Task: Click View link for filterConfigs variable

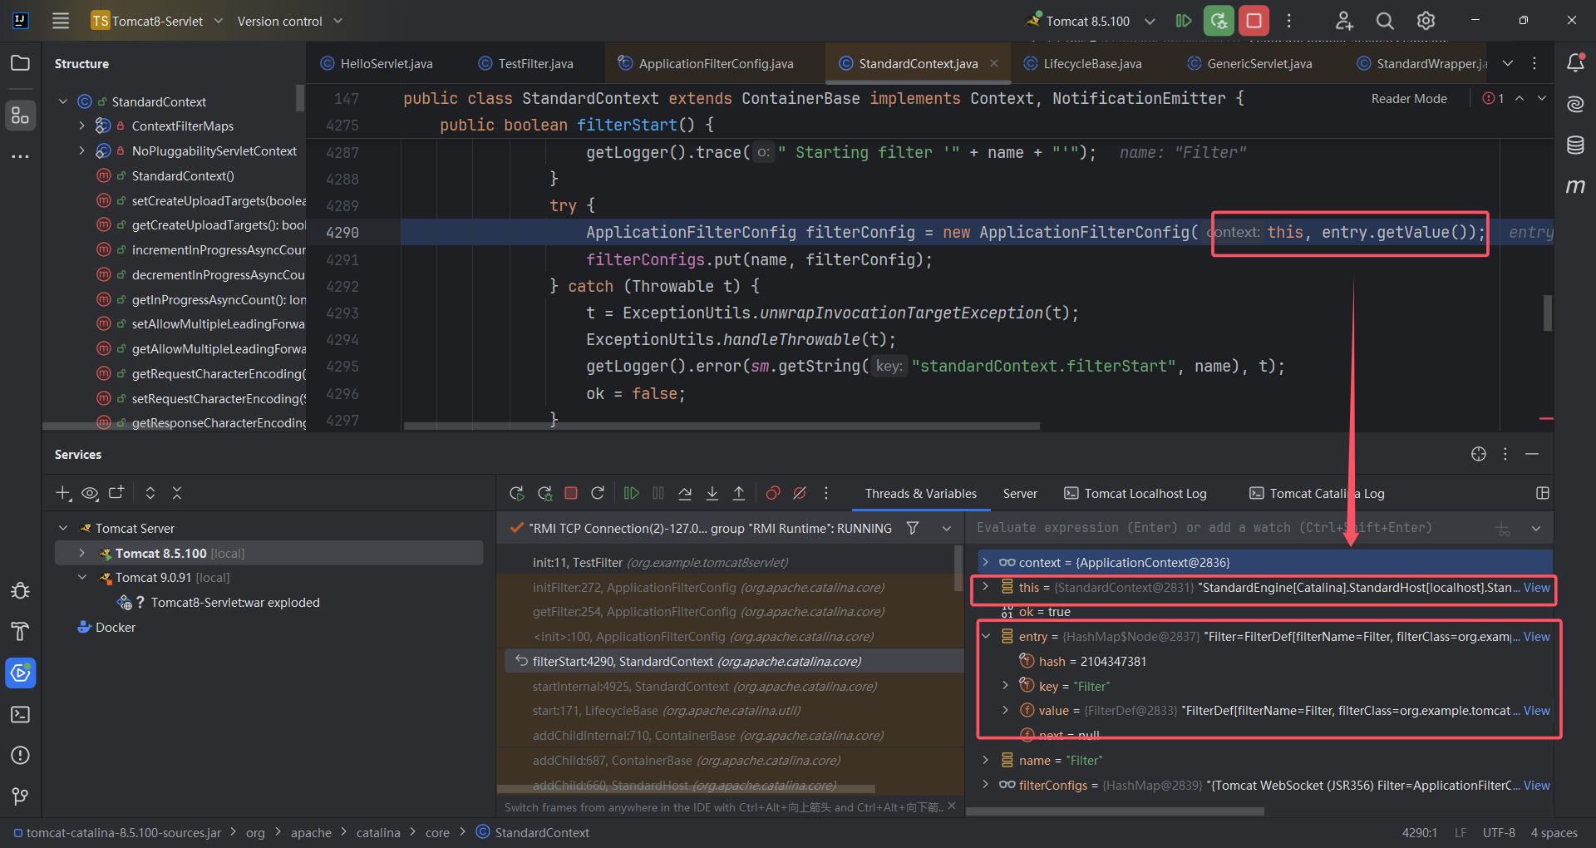Action: pyautogui.click(x=1536, y=785)
